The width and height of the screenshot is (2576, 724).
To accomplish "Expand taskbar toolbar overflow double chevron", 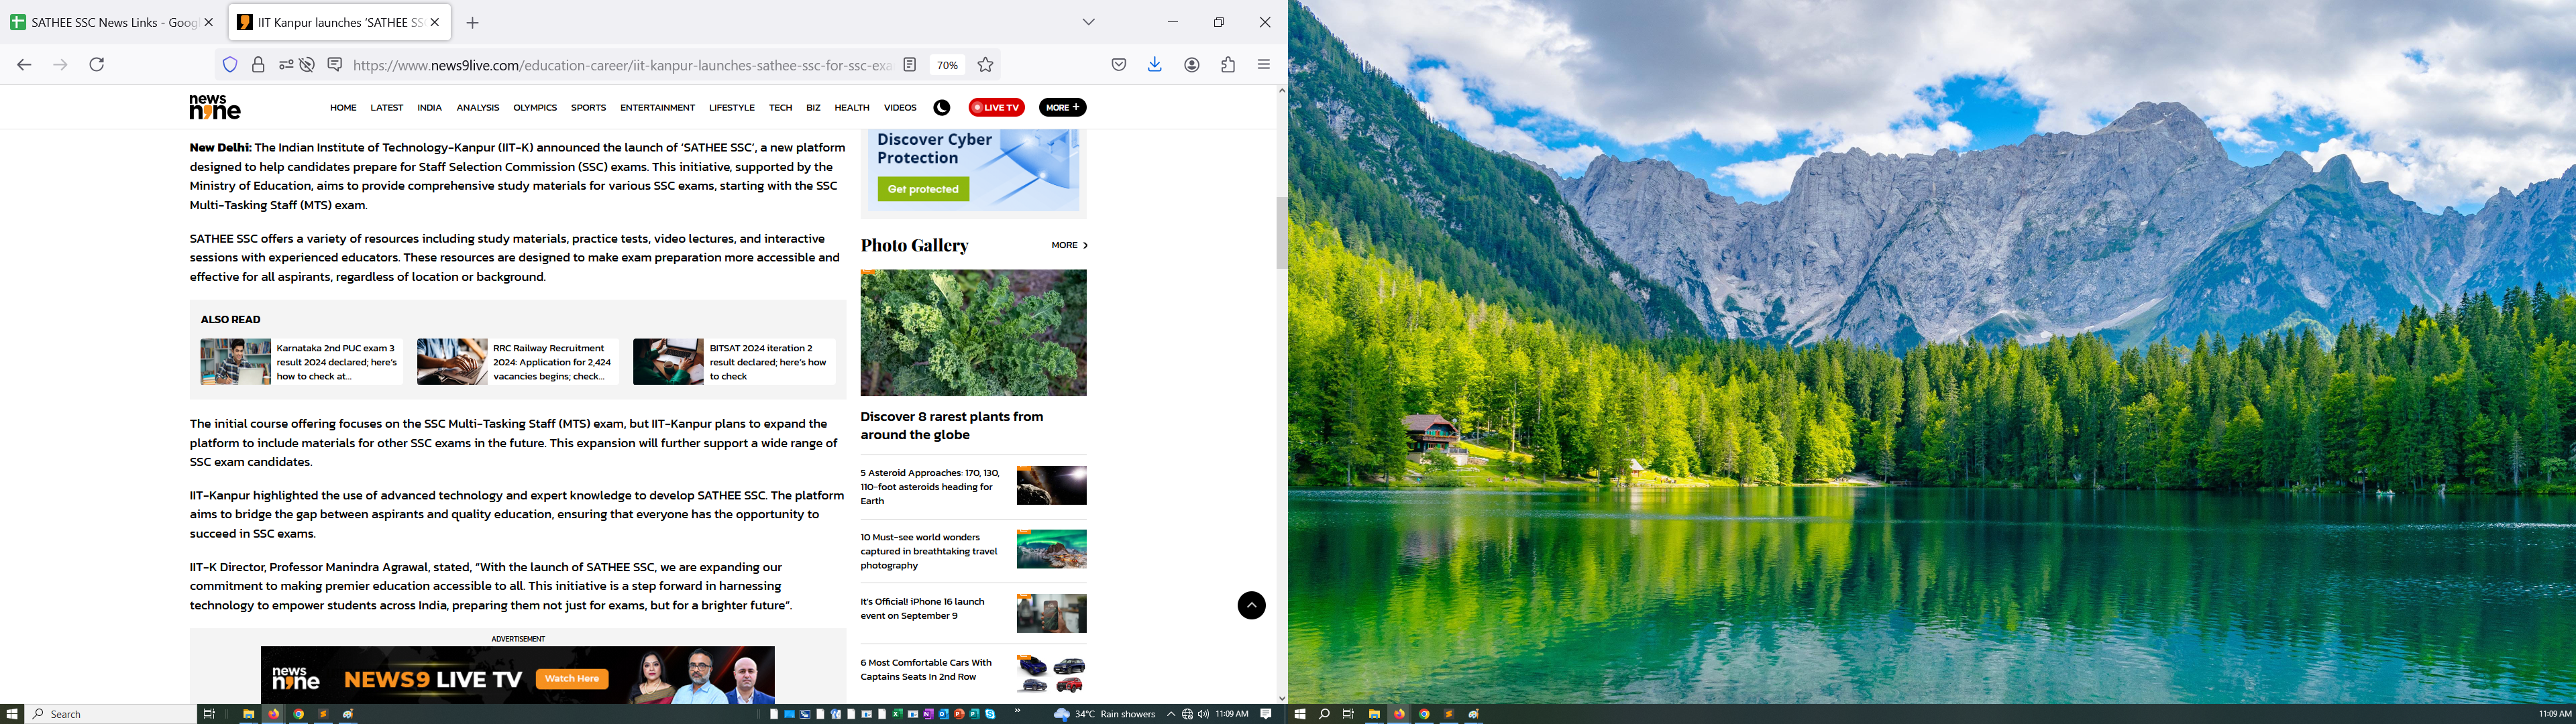I will pyautogui.click(x=1018, y=711).
